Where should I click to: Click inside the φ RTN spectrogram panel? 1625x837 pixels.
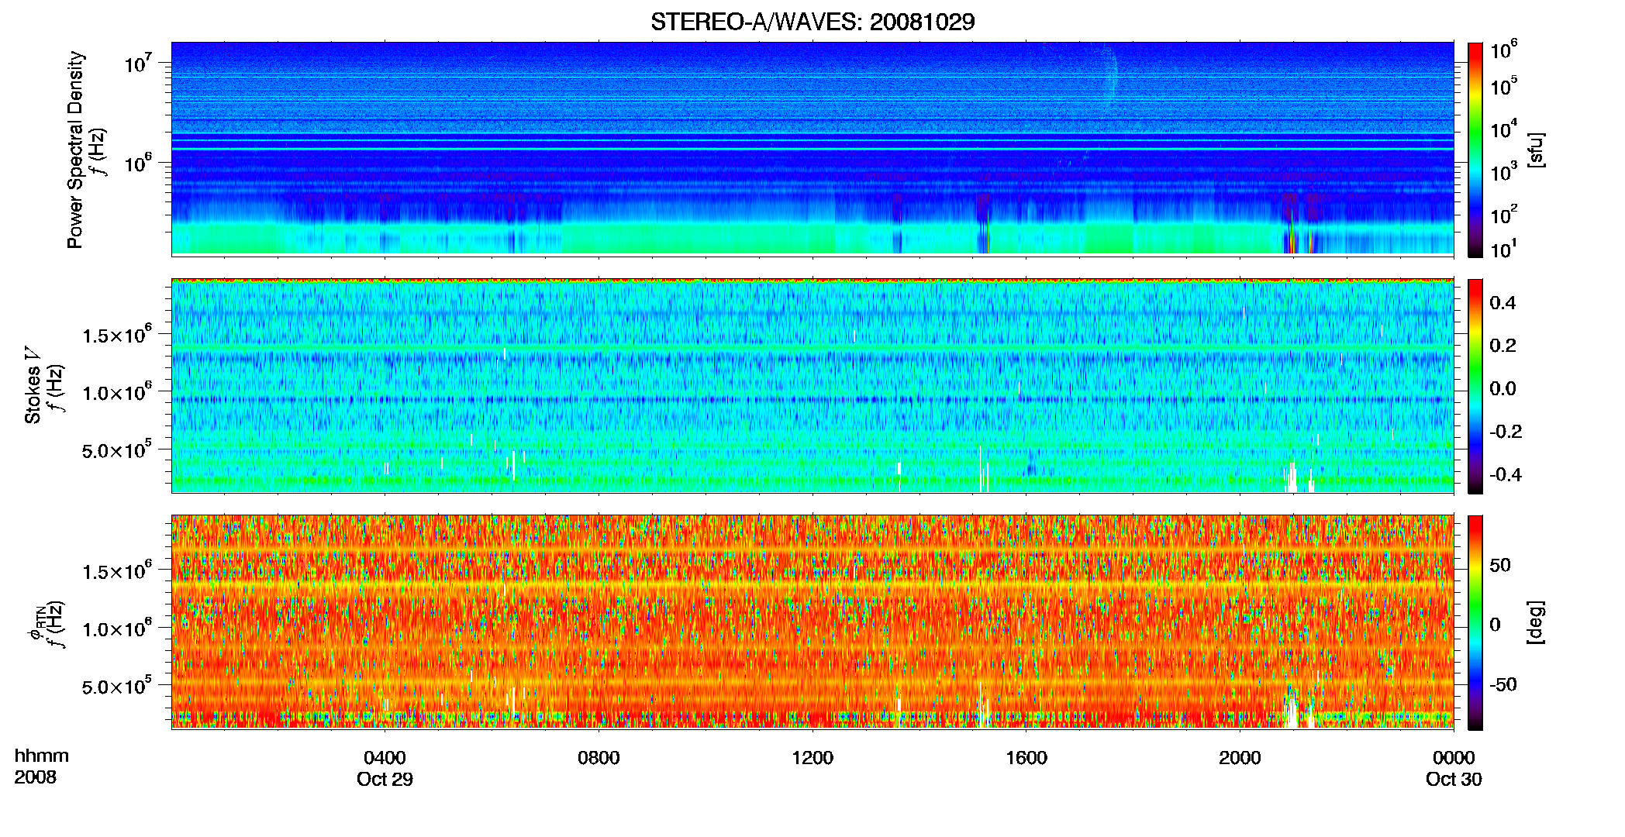coord(812,622)
